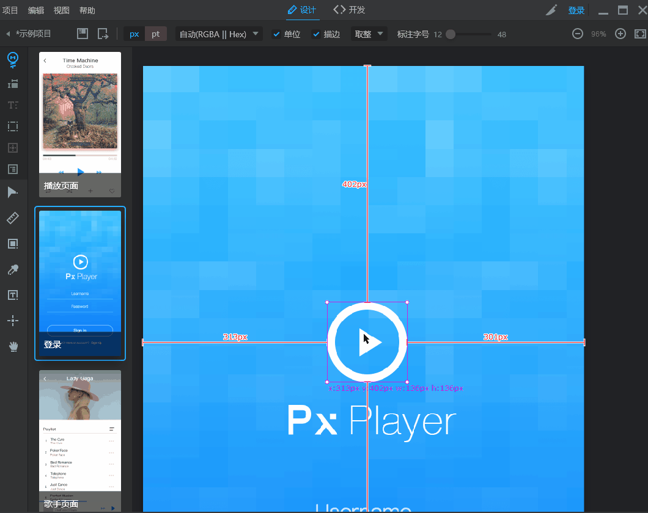The width and height of the screenshot is (648, 513).
Task: Click the 96% zoom level value
Action: (x=598, y=34)
